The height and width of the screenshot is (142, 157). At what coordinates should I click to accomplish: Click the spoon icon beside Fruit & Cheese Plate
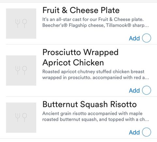(24, 24)
